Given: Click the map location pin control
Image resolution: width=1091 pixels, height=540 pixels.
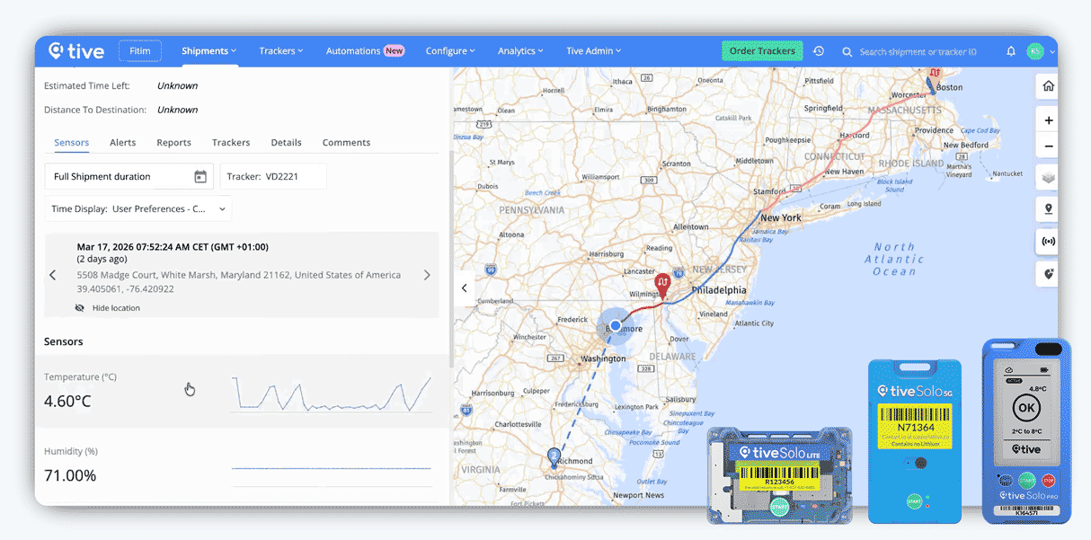Looking at the screenshot, I should pyautogui.click(x=1048, y=209).
